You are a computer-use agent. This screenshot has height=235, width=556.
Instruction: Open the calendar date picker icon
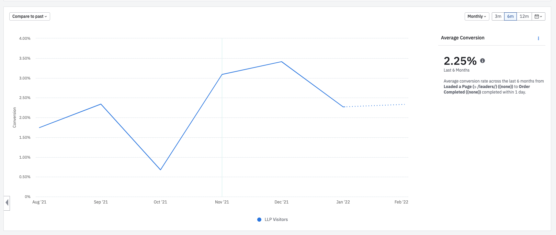tap(538, 16)
